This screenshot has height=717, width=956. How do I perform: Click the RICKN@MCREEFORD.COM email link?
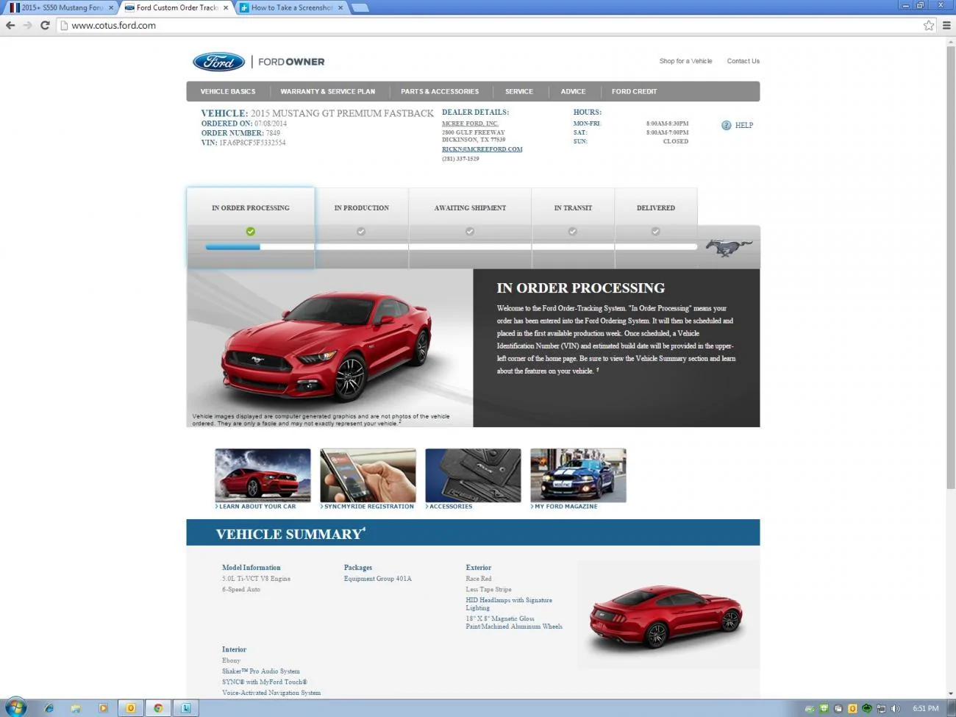[482, 149]
